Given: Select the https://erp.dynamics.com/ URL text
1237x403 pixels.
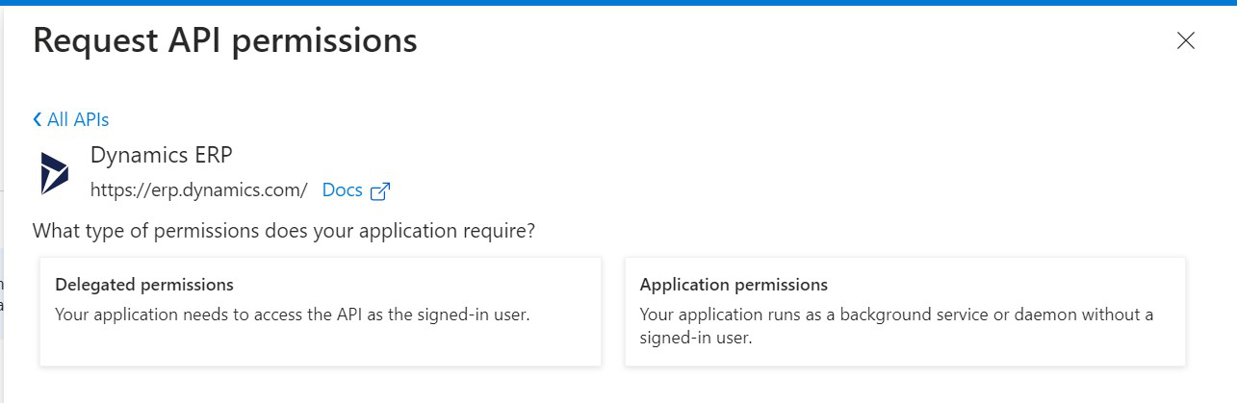Looking at the screenshot, I should point(198,190).
